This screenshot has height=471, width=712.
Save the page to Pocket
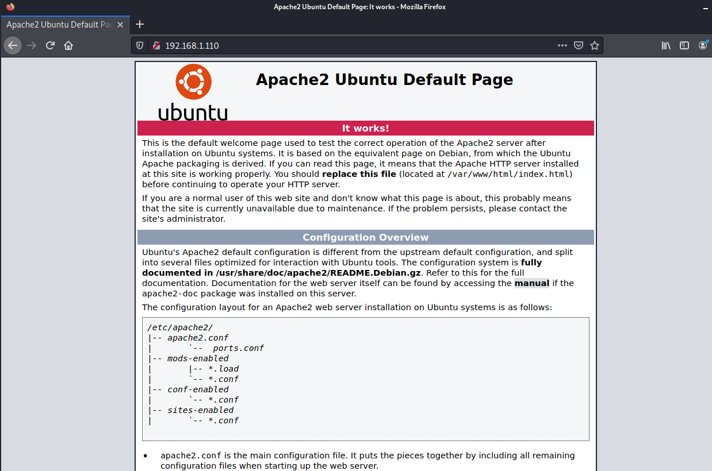click(x=578, y=45)
